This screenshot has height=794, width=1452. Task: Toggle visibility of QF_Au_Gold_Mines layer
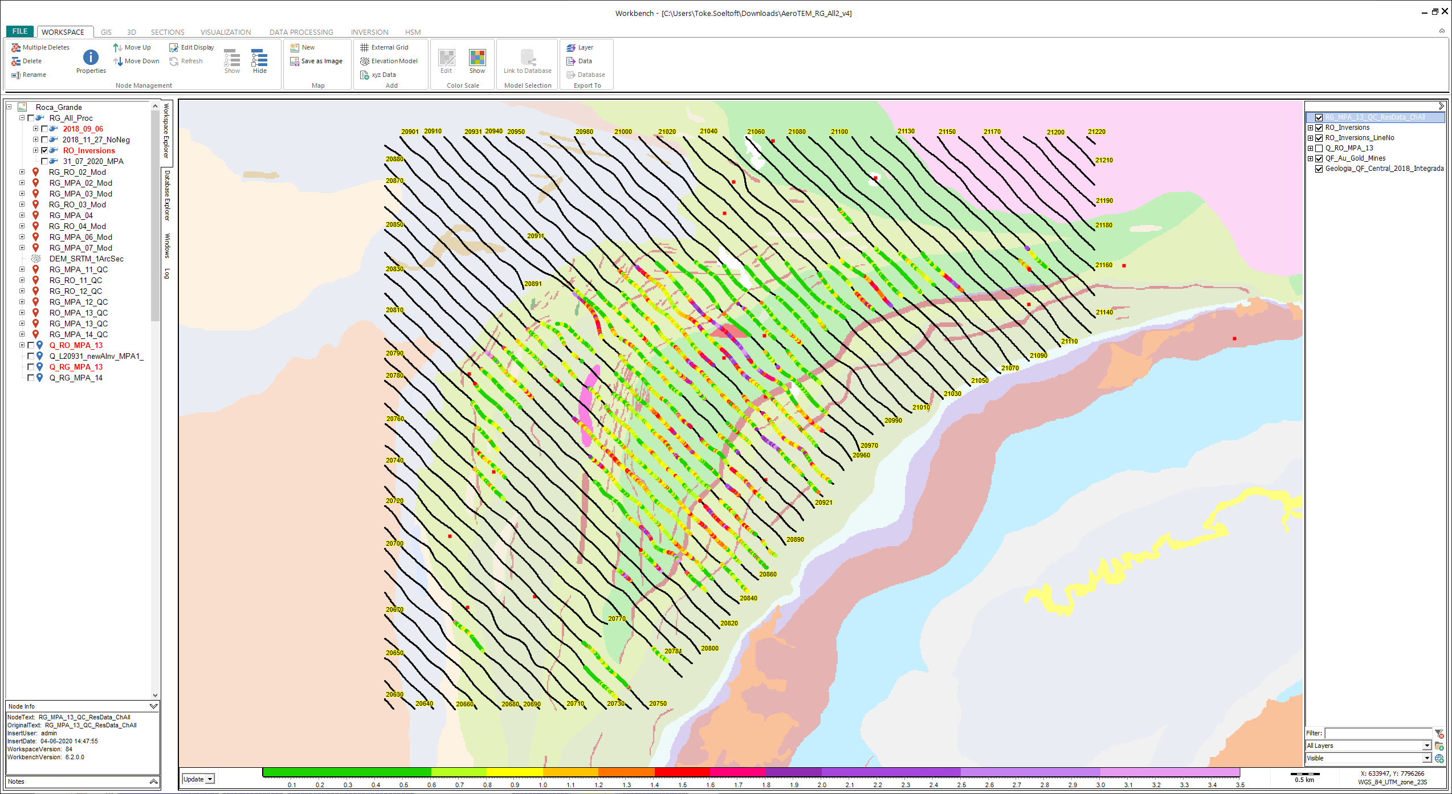(1318, 158)
